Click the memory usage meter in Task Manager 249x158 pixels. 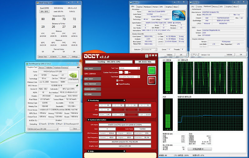(x=168, y=114)
